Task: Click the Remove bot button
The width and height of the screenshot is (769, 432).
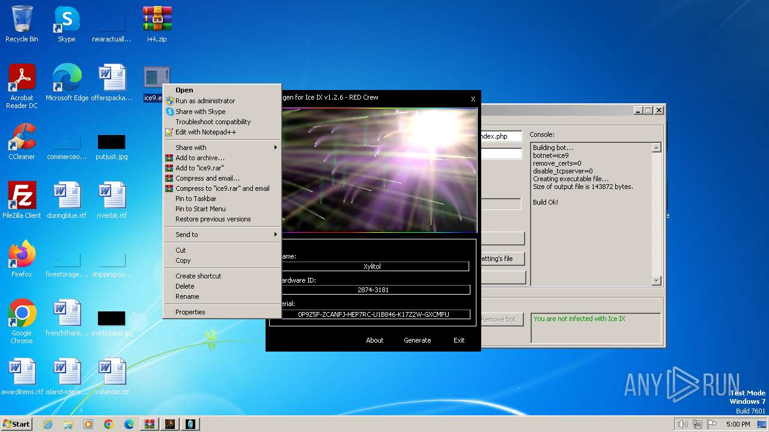Action: point(502,319)
